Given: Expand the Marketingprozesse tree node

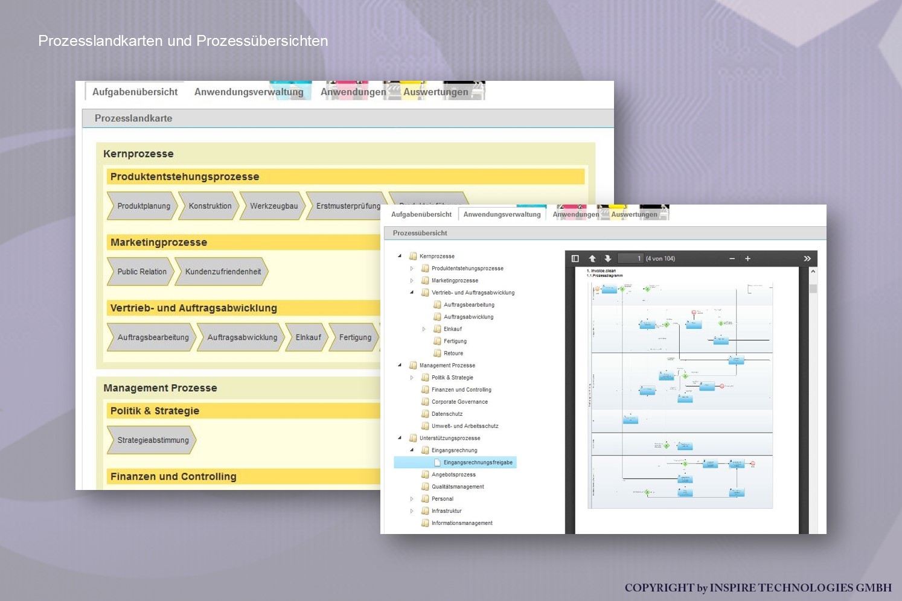Looking at the screenshot, I should coord(412,281).
